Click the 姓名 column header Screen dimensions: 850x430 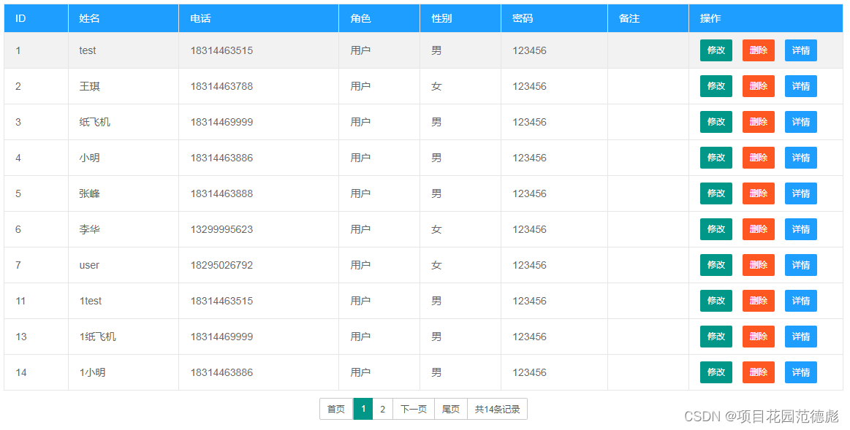coord(124,18)
